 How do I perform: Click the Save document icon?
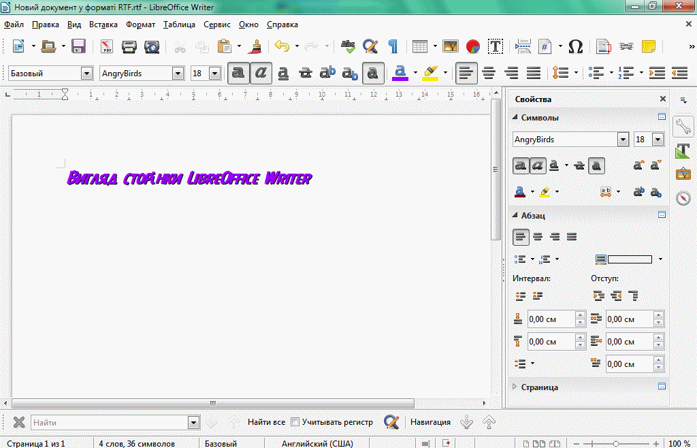click(x=78, y=46)
